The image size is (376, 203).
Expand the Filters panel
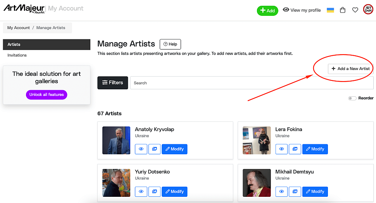(112, 83)
